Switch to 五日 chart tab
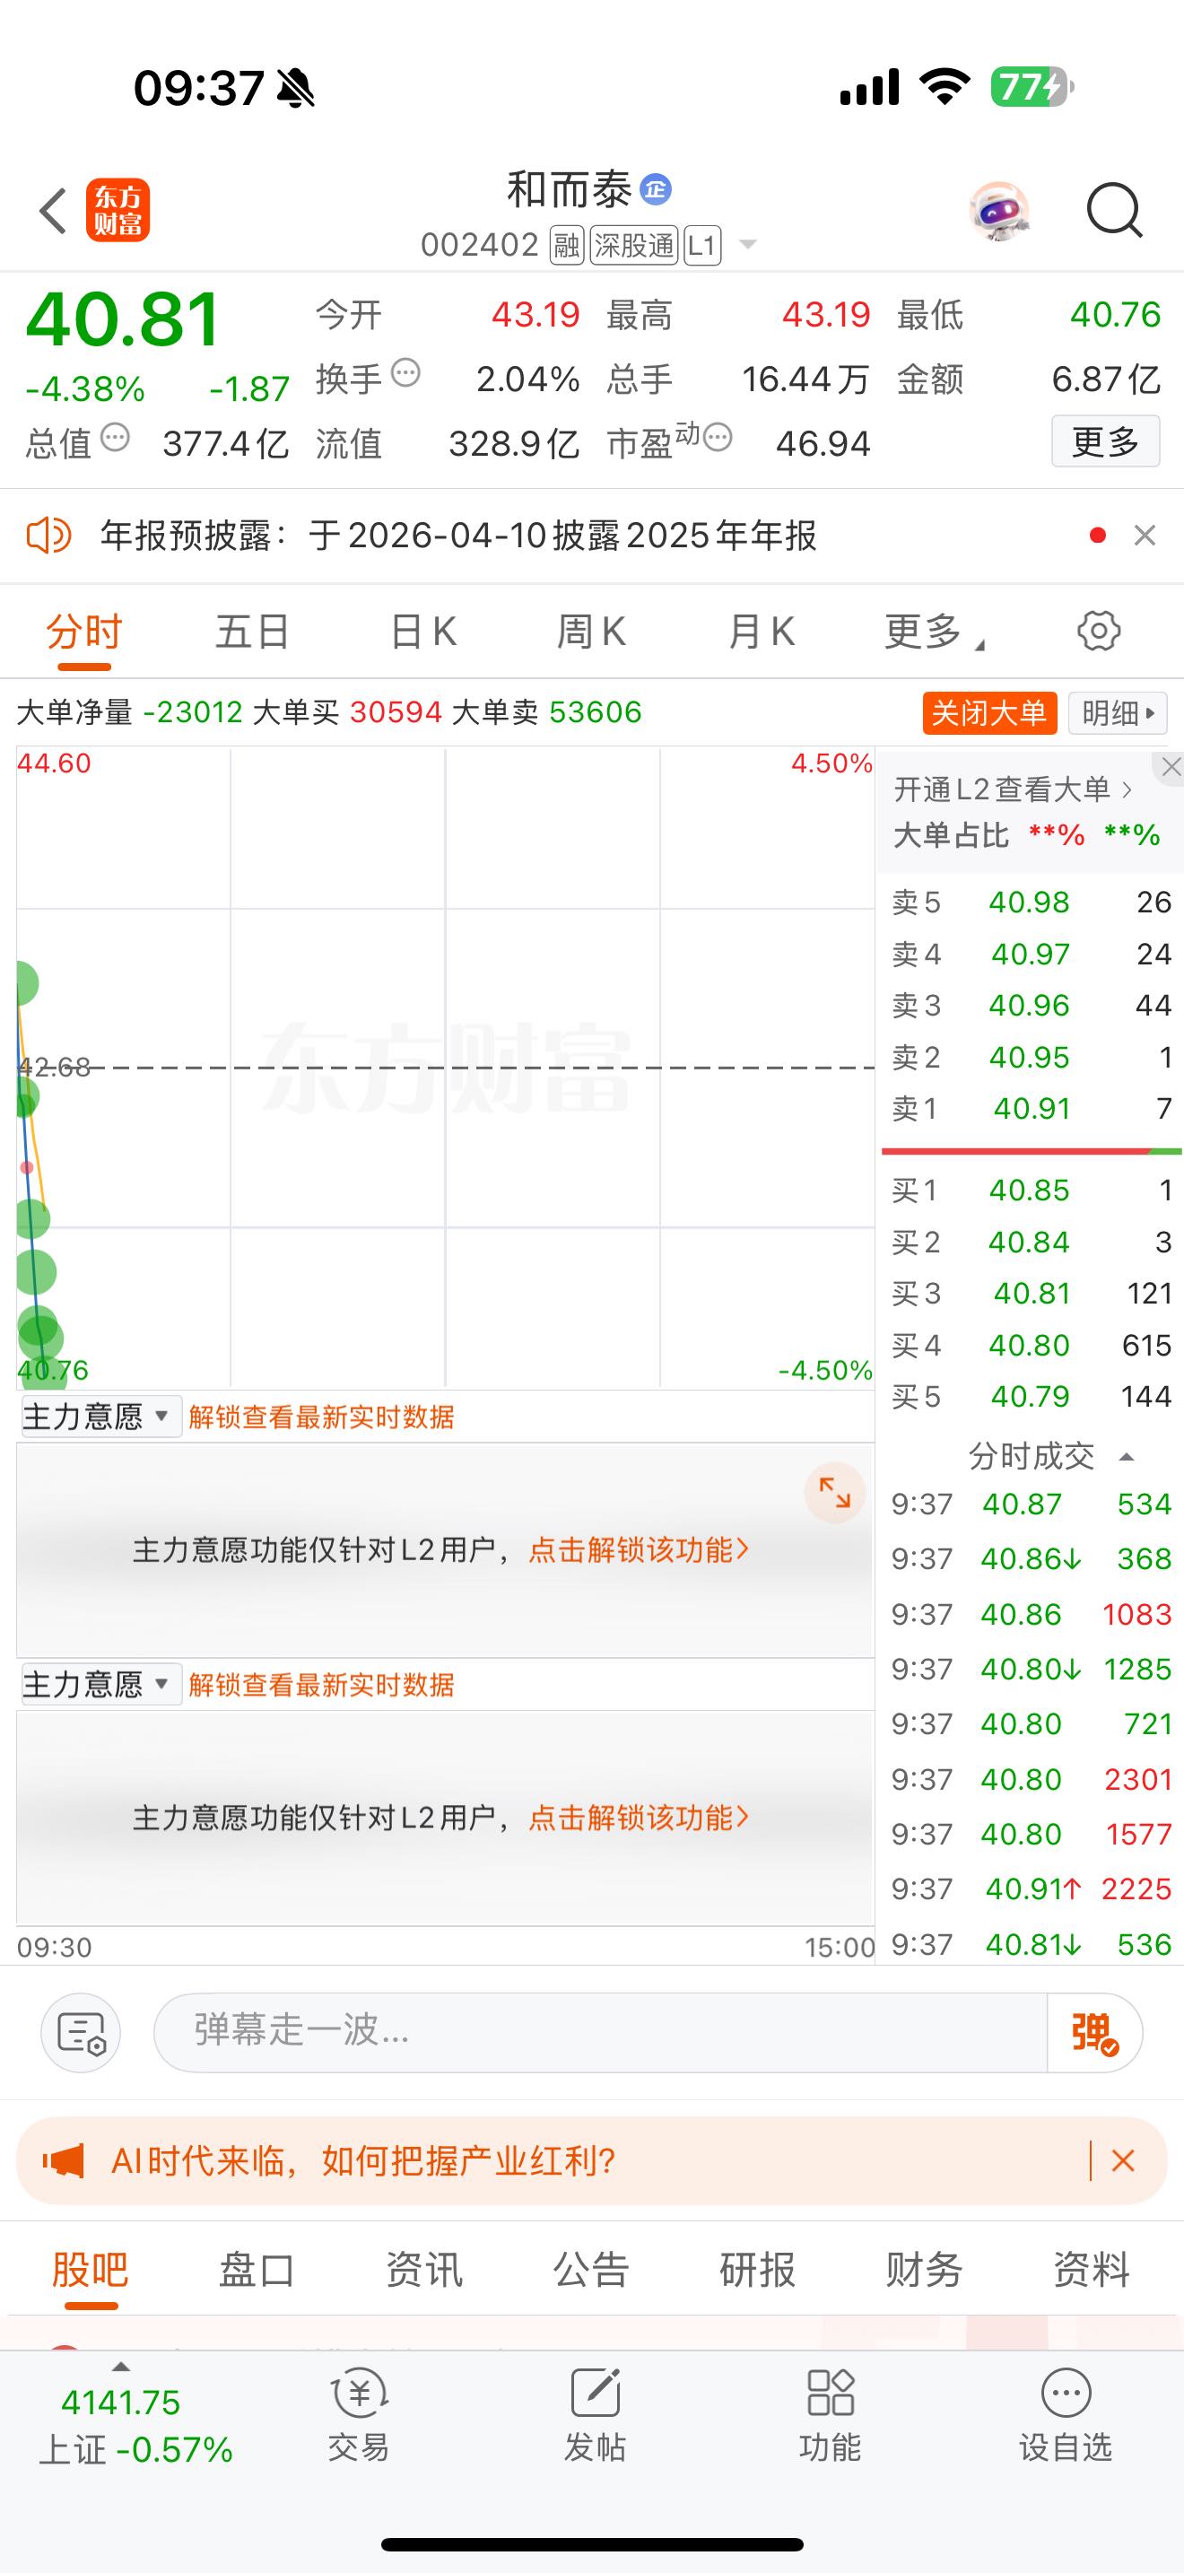1184x2573 pixels. pos(253,632)
